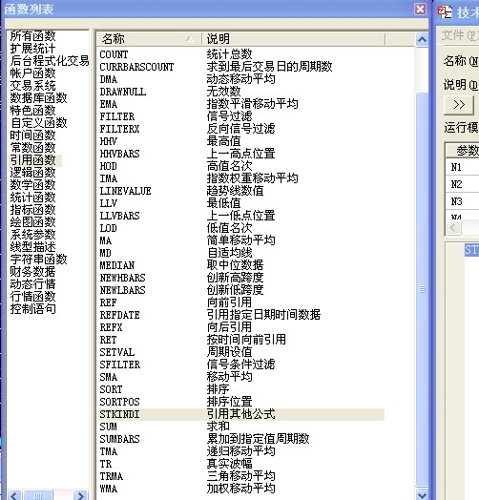Select the SFILTER function row
Screen dimensions: 479x500
[240, 365]
